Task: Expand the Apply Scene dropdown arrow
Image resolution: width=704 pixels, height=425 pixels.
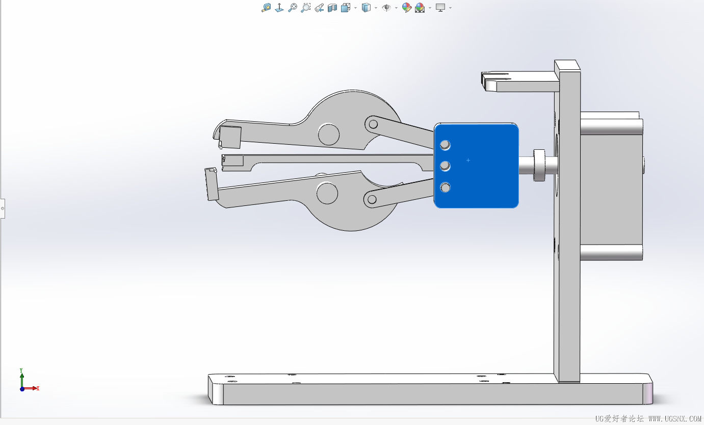Action: coord(430,8)
